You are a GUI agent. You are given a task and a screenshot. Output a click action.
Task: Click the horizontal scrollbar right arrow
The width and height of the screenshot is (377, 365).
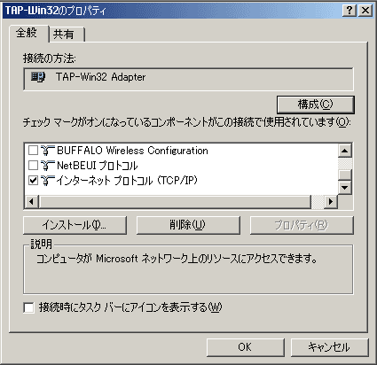[x=331, y=202]
